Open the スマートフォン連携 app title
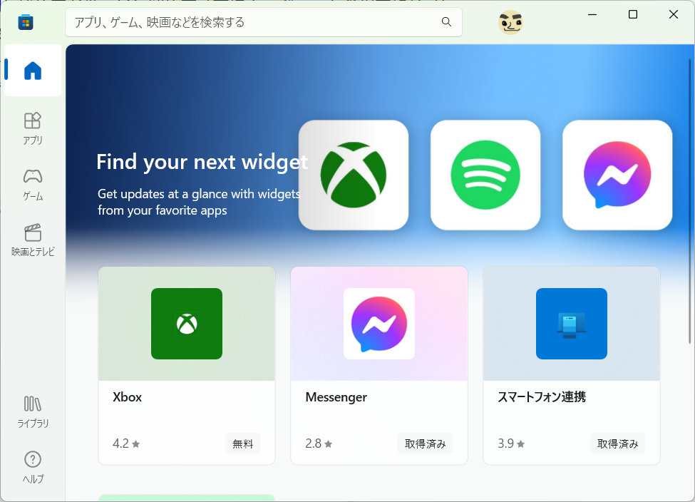Image resolution: width=695 pixels, height=502 pixels. tap(542, 396)
